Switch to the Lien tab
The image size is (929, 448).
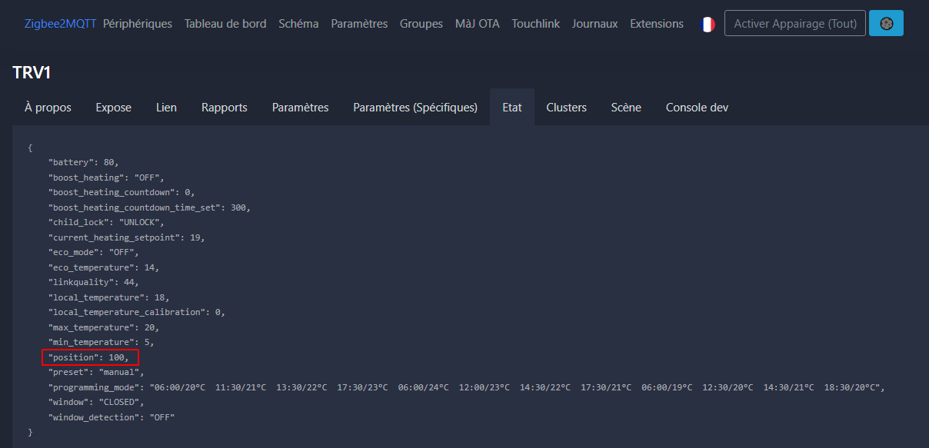pyautogui.click(x=166, y=108)
